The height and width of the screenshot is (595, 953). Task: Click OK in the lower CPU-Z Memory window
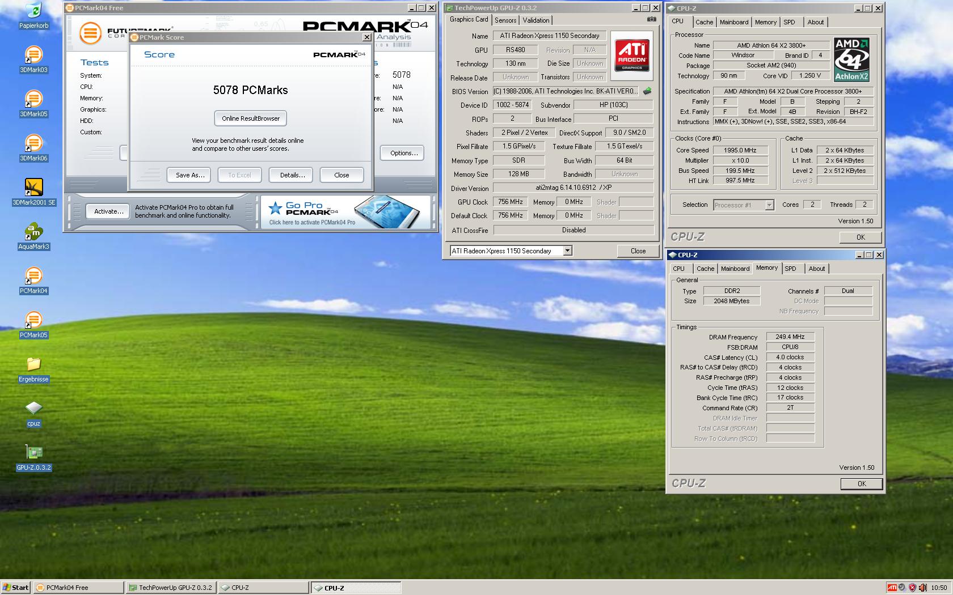tap(861, 484)
